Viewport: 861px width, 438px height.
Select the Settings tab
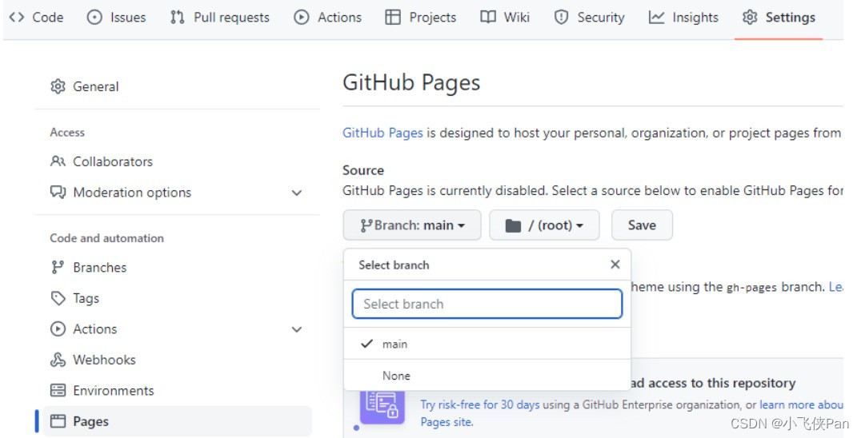779,18
